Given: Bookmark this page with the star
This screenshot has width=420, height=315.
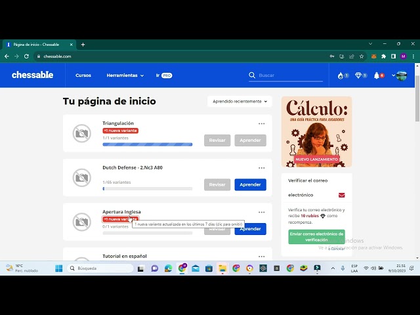Looking at the screenshot, I should pos(362,56).
